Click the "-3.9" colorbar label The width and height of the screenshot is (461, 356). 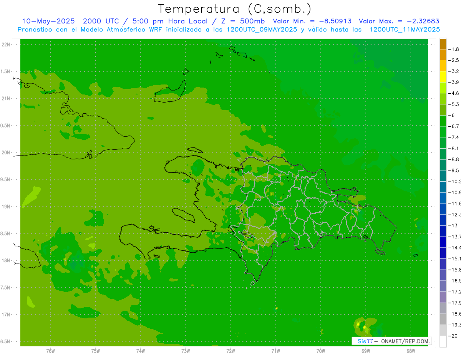[454, 83]
